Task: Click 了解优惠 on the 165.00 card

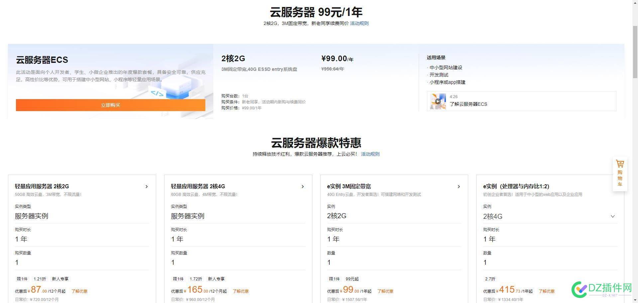Action: [x=241, y=291]
